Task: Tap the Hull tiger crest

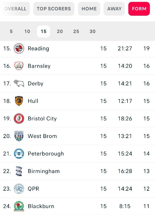Action: [19, 101]
